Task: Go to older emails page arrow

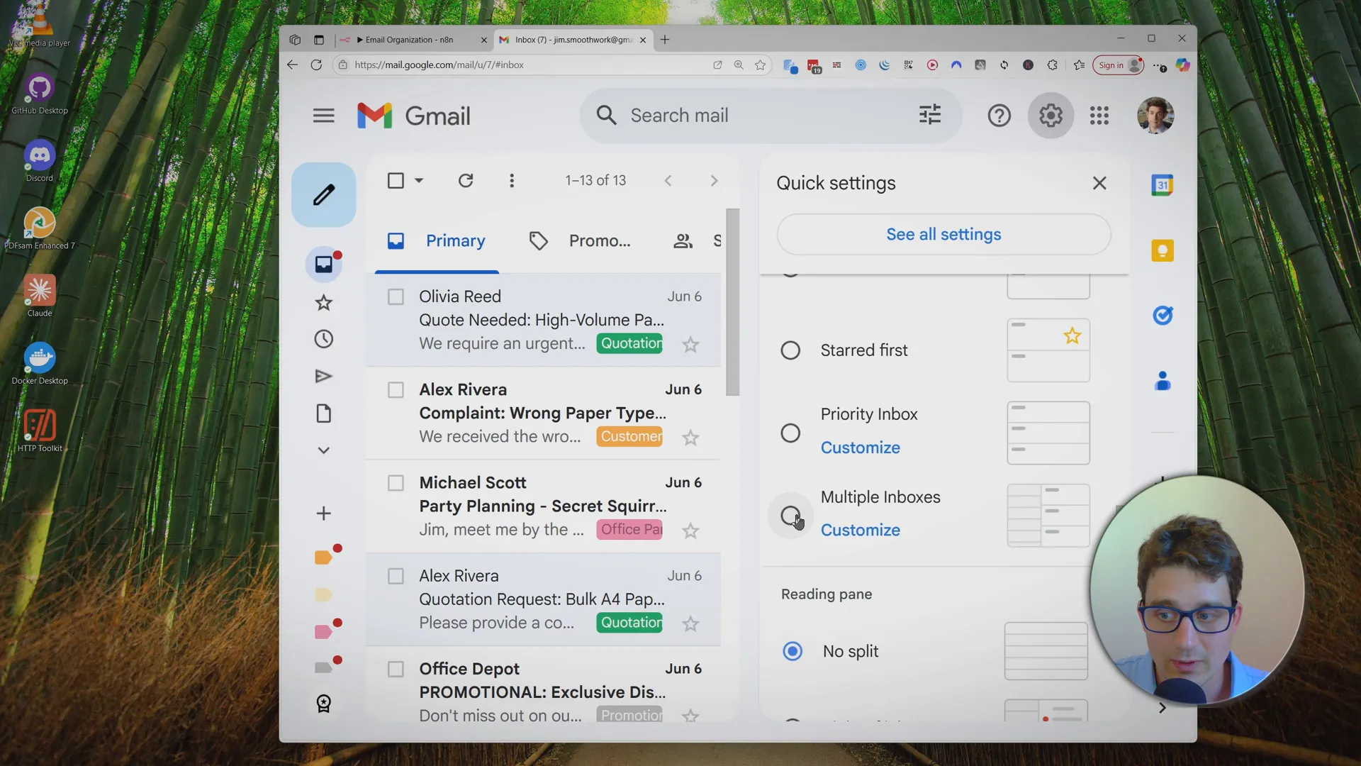Action: [714, 181]
